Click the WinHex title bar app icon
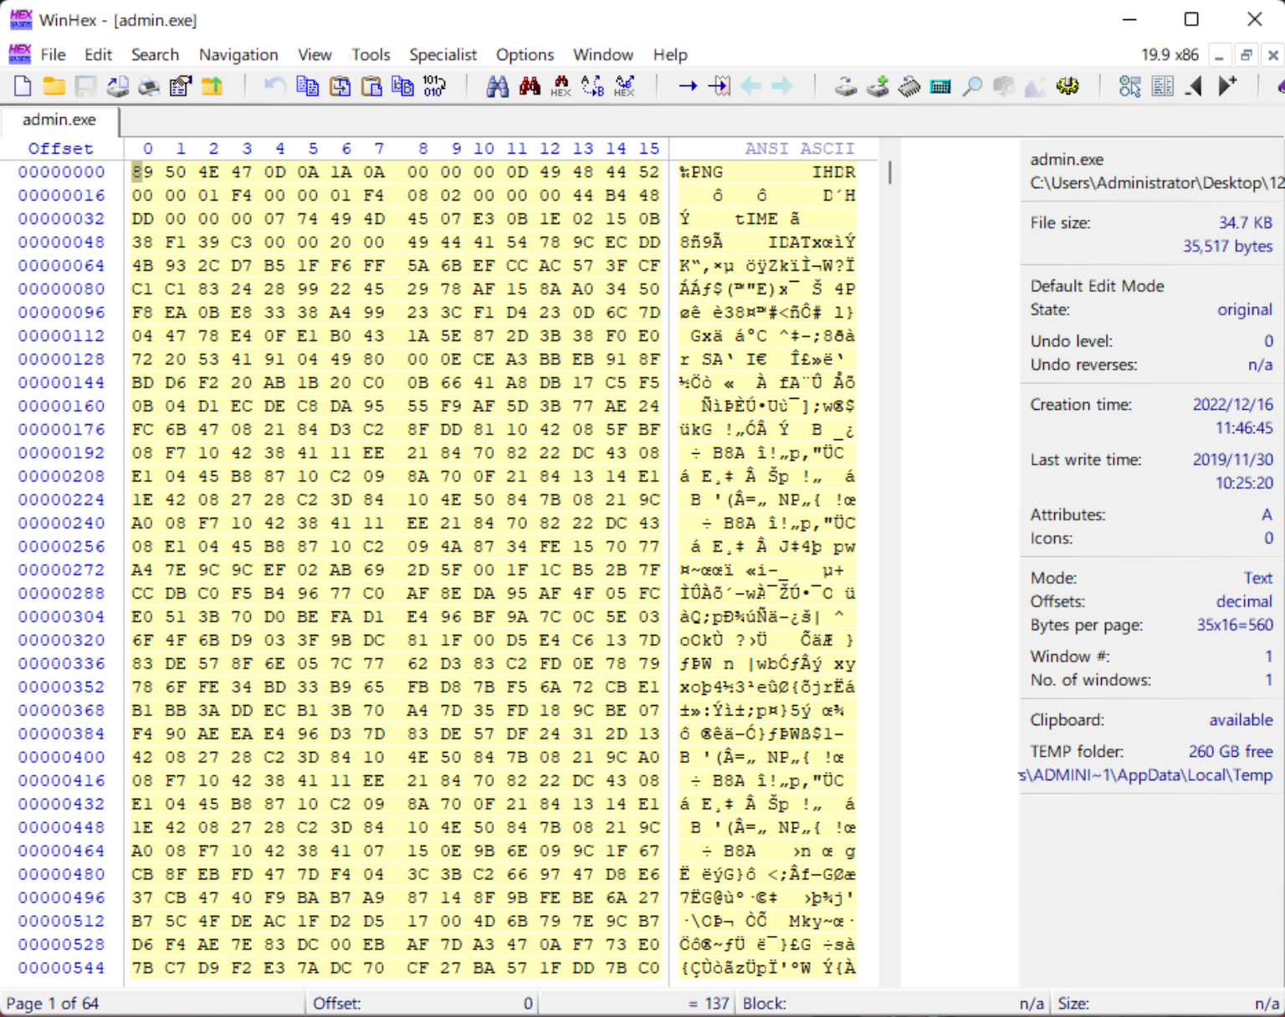 (x=21, y=19)
